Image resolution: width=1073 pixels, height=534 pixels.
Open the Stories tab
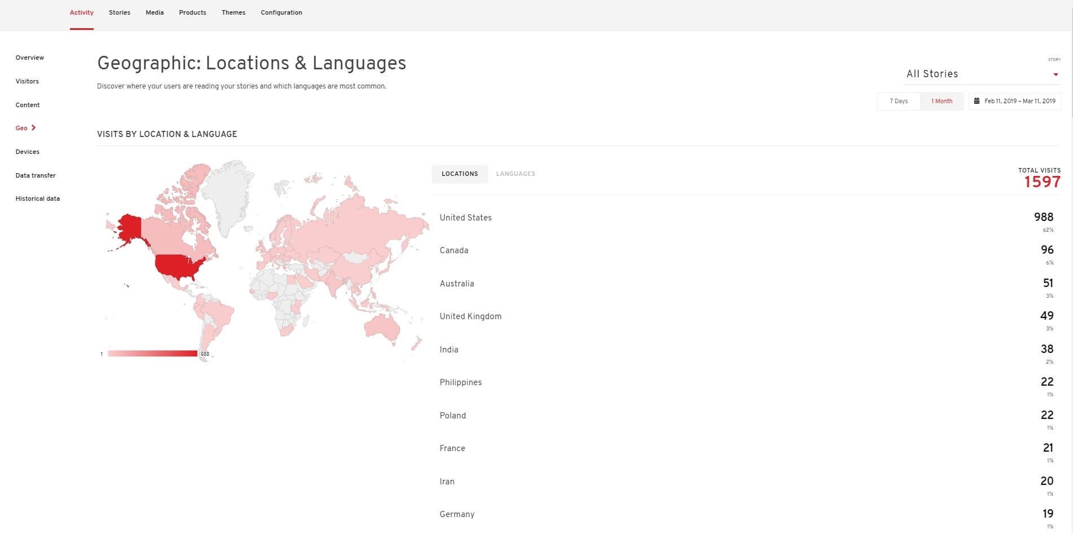pyautogui.click(x=120, y=12)
